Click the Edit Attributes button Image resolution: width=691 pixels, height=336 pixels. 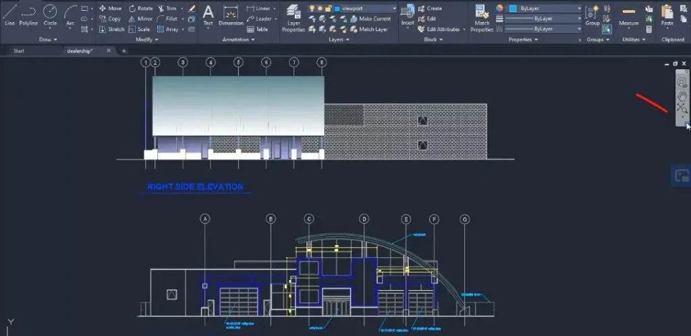point(439,30)
